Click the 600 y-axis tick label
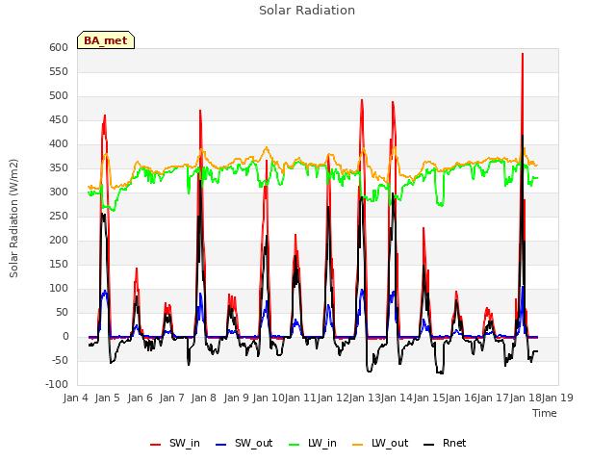Screen dimensions: 616x462 59,47
